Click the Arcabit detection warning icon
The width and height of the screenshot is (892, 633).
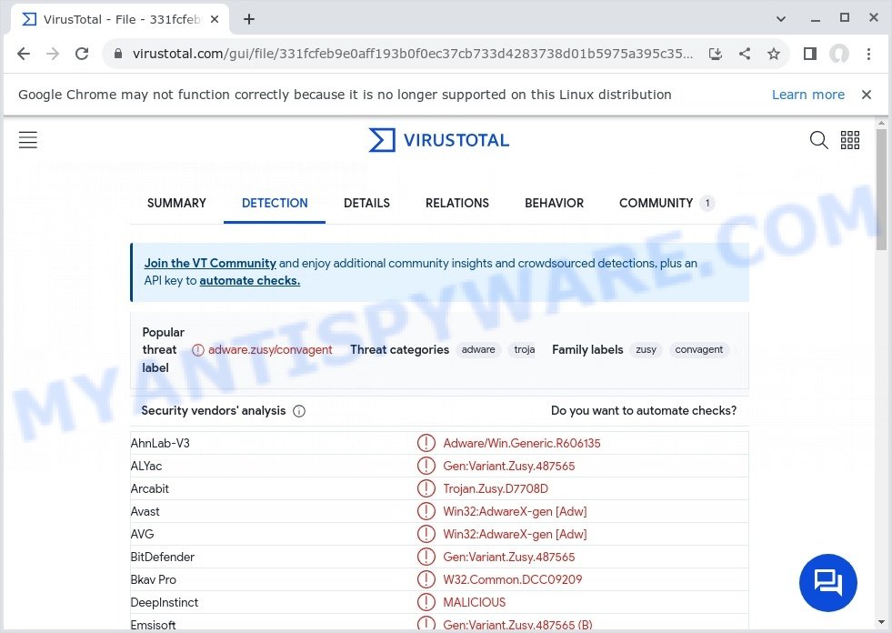point(426,488)
